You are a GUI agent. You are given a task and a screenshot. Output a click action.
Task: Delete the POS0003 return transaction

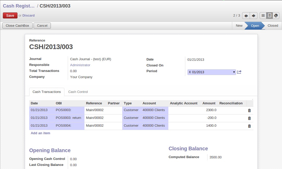[x=249, y=118]
